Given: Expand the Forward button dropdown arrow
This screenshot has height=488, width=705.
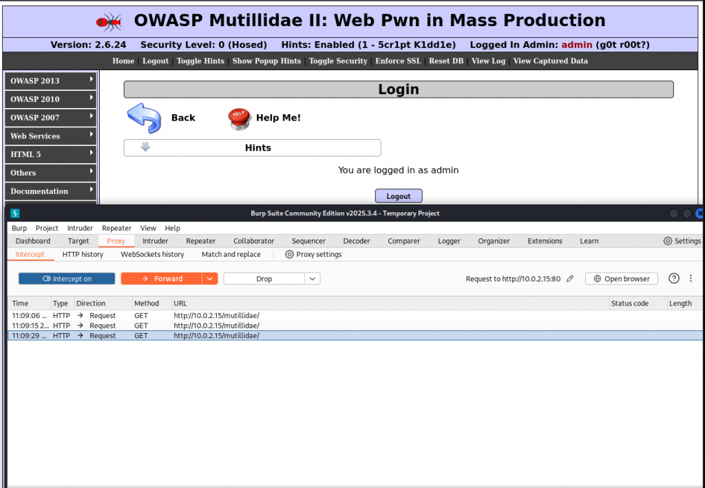Looking at the screenshot, I should (x=210, y=279).
